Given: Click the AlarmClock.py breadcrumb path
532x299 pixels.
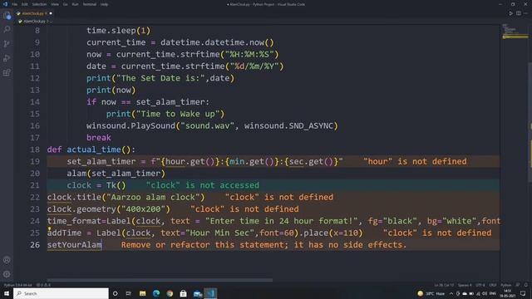Looking at the screenshot, I should [34, 21].
